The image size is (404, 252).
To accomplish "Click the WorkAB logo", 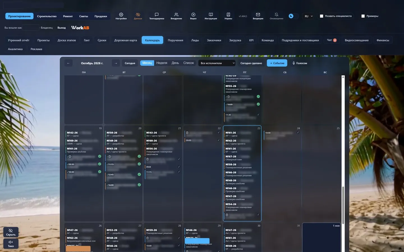I will pyautogui.click(x=80, y=28).
